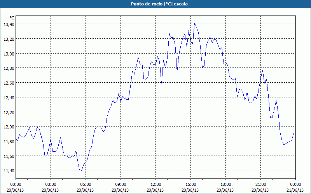The height and width of the screenshot is (194, 311).
Task: Click the 21/06/13 date label
Action: coord(295,190)
